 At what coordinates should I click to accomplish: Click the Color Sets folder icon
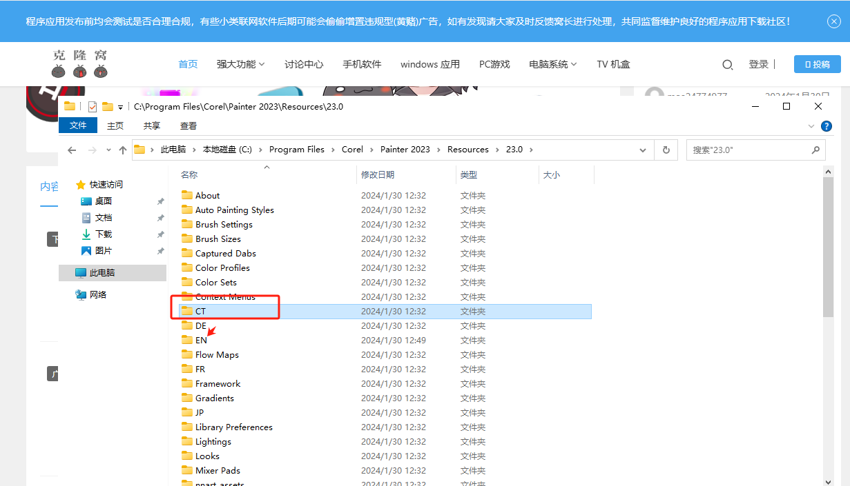coord(187,282)
